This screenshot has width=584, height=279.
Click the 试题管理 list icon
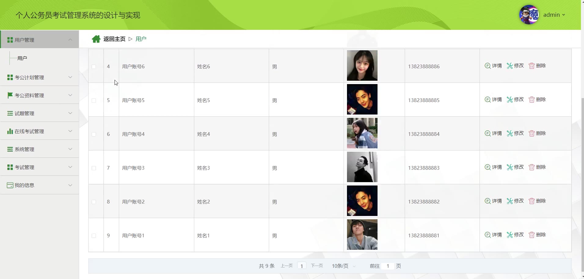pyautogui.click(x=10, y=113)
